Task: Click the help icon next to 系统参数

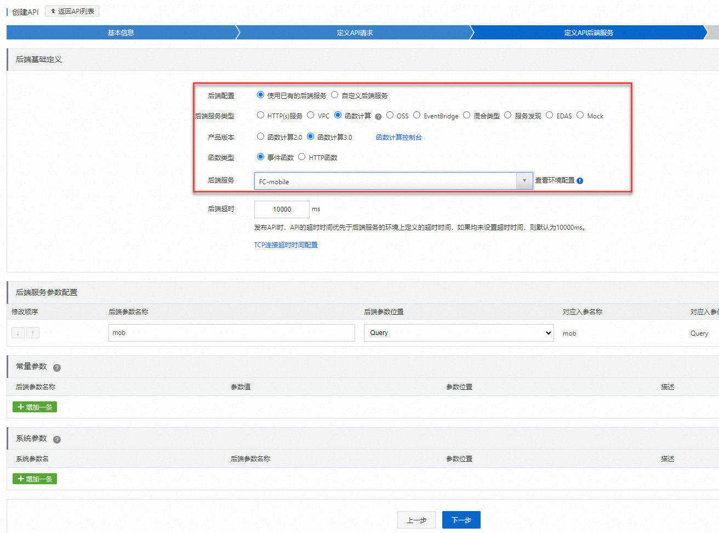Action: pyautogui.click(x=57, y=440)
